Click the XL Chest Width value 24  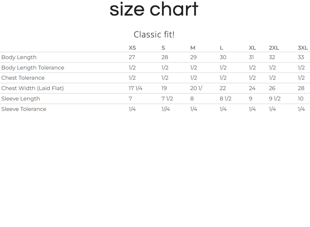click(x=252, y=88)
